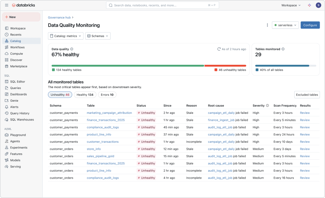The width and height of the screenshot is (325, 198).
Task: Click the refresh icon next to data quality
Action: (x=219, y=49)
